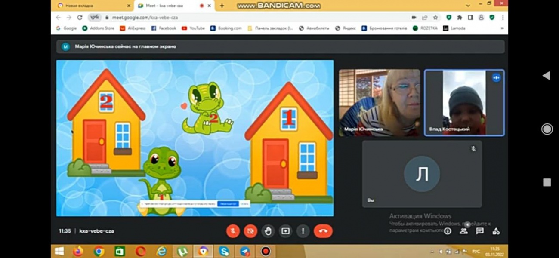Open the Booking.com bookmark
The width and height of the screenshot is (559, 258).
pos(226,28)
